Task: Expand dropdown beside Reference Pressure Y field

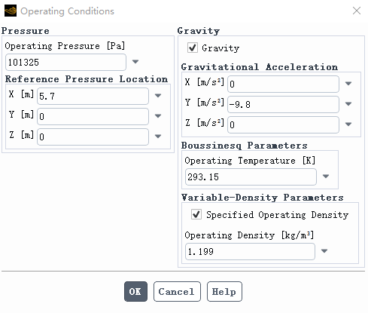Action: (158, 116)
